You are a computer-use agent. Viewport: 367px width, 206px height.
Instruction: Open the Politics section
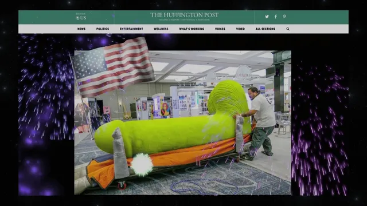pyautogui.click(x=103, y=29)
